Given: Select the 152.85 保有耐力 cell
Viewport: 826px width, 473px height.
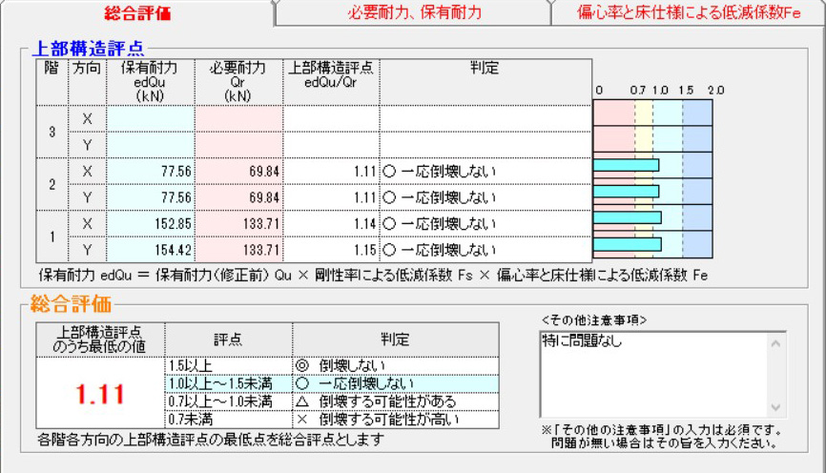Looking at the screenshot, I should click(151, 224).
